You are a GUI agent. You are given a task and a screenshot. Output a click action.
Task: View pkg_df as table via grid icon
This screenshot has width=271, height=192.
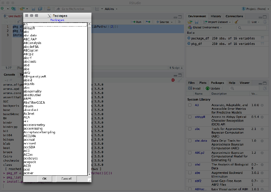(262, 44)
